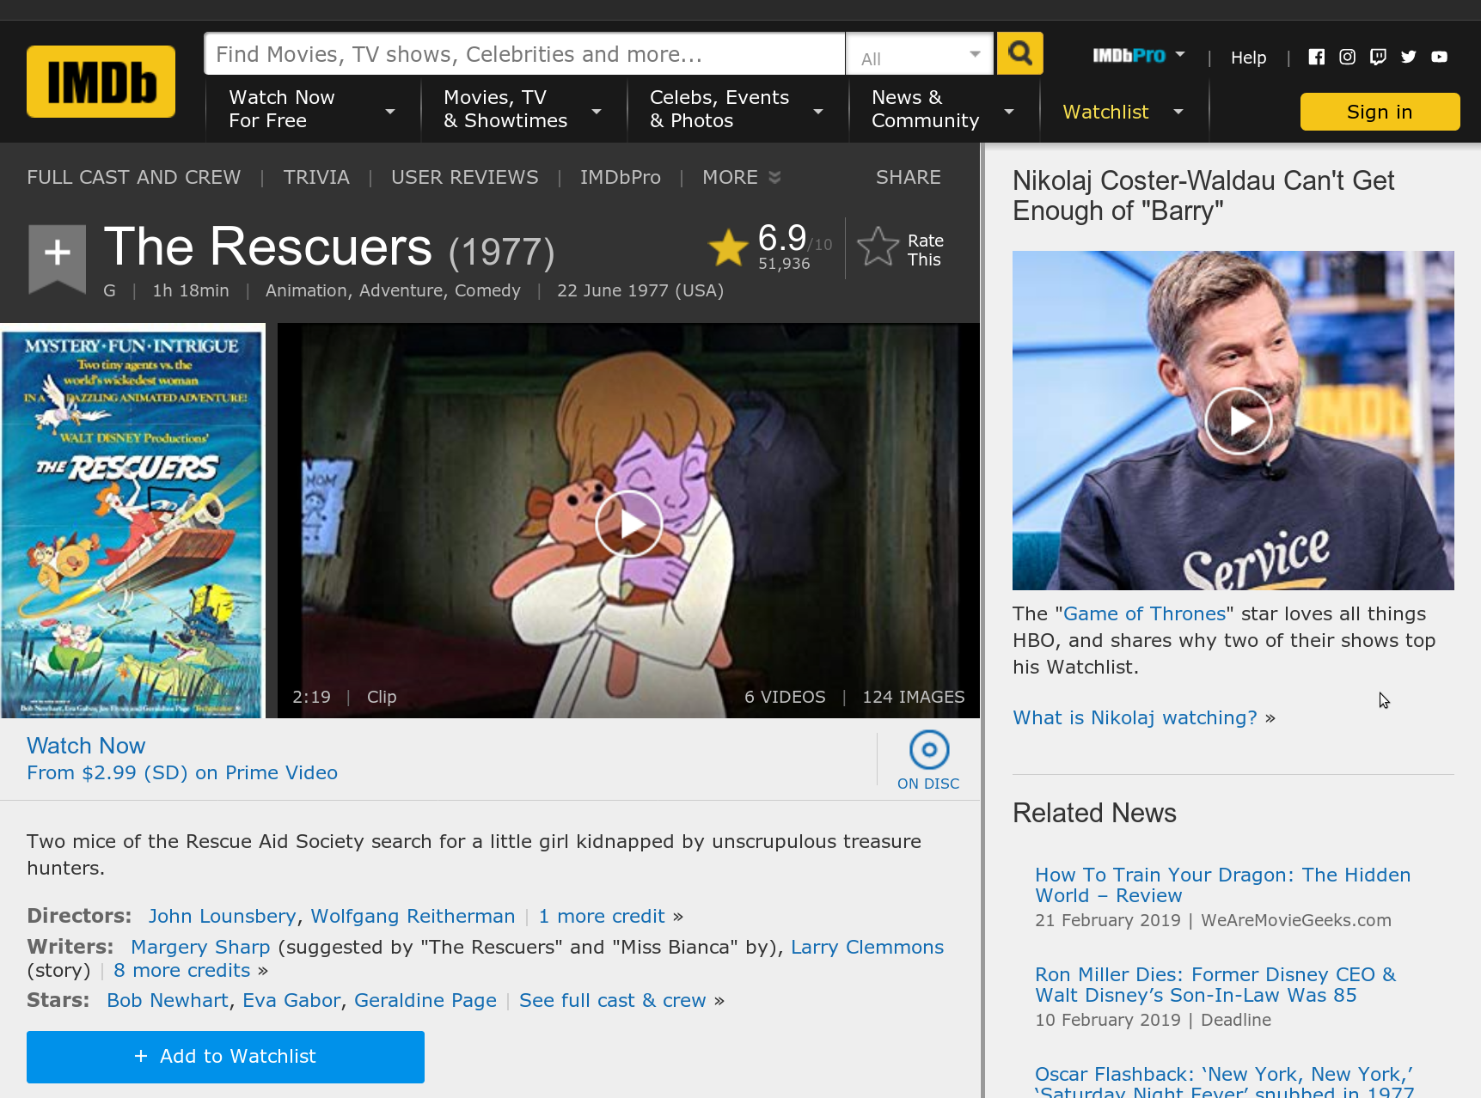The height and width of the screenshot is (1098, 1481).
Task: Click Game of Thrones link
Action: pyautogui.click(x=1145, y=613)
